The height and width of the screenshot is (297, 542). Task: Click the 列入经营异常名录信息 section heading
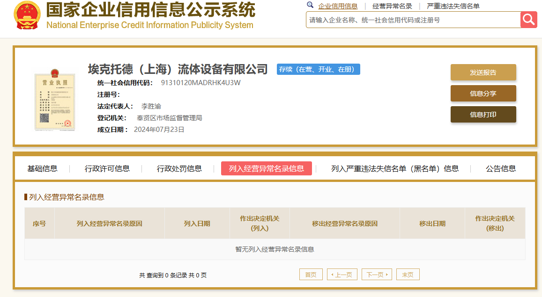pyautogui.click(x=67, y=197)
